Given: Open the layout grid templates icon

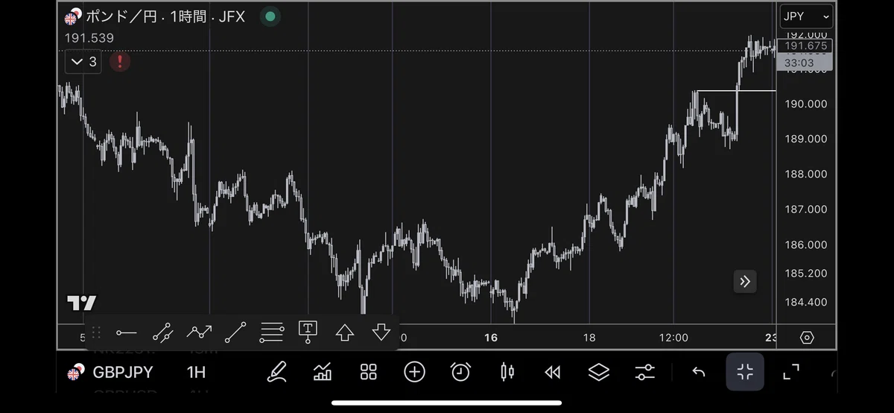Looking at the screenshot, I should point(369,371).
